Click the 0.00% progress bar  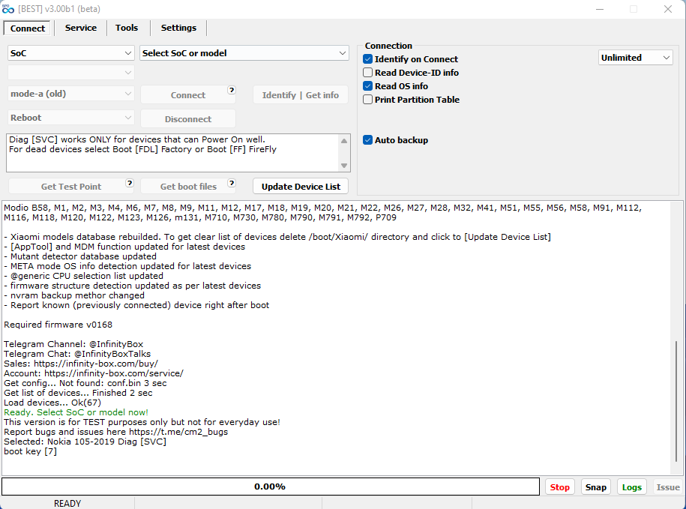point(270,487)
